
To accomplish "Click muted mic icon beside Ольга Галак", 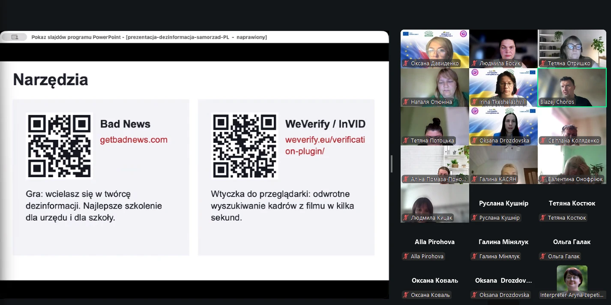I will click(543, 257).
